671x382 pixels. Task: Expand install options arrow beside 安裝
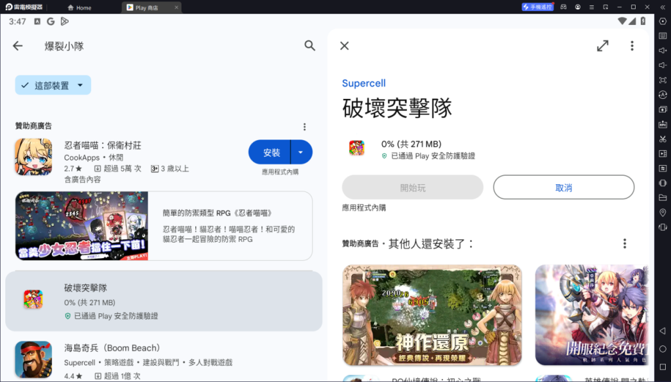301,152
